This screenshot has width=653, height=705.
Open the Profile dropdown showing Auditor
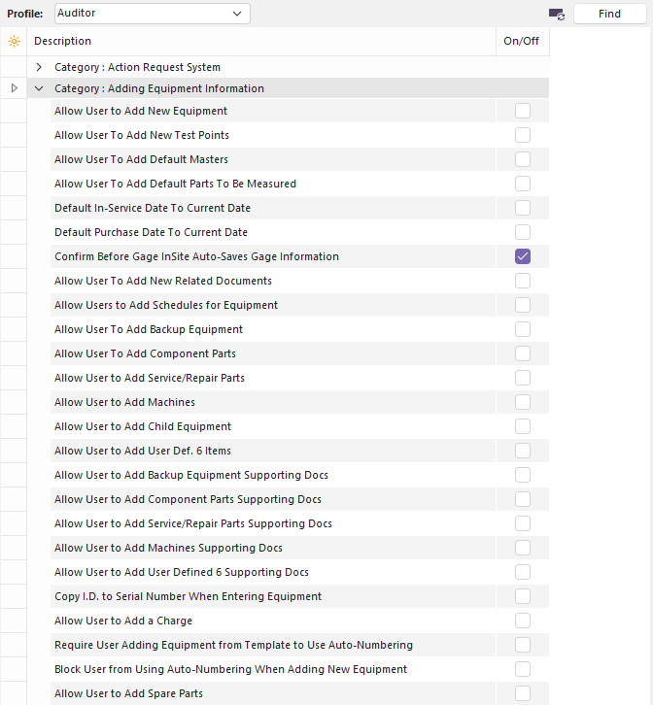pos(152,14)
